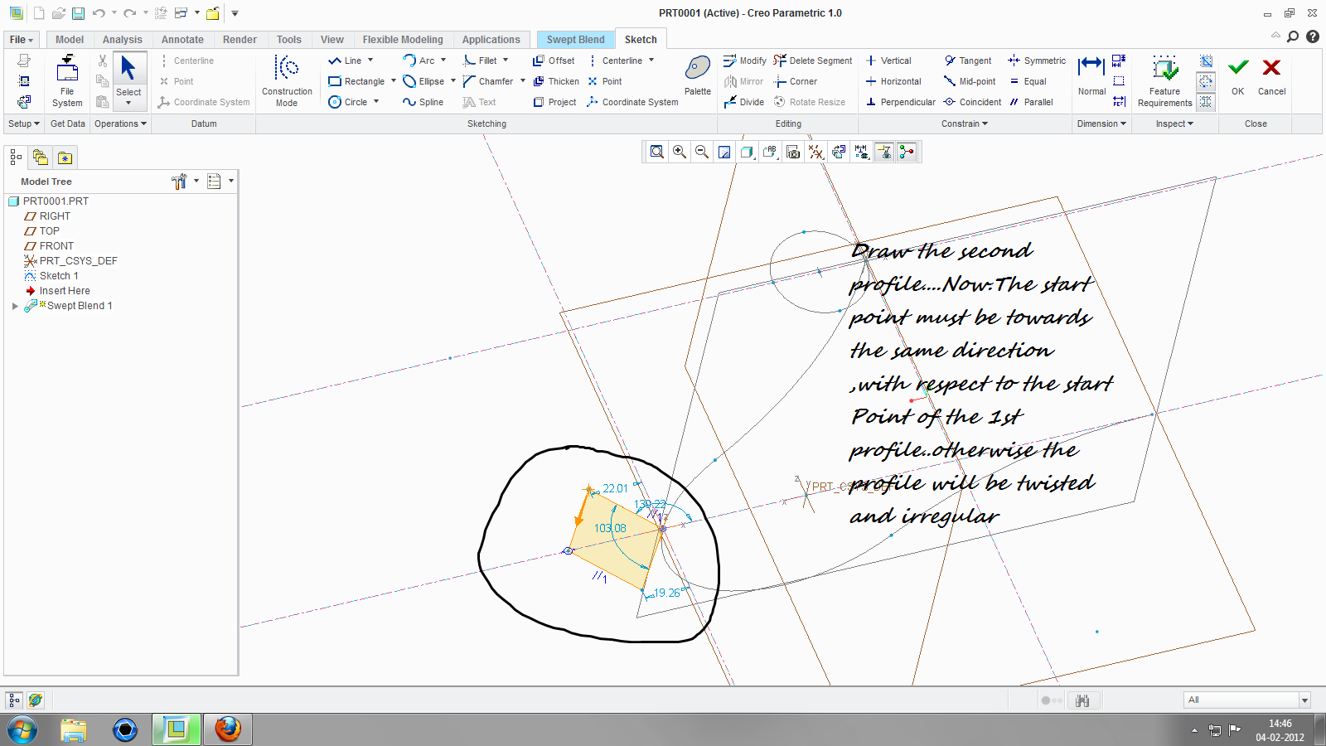Click the Palette icon
Viewport: 1326px width, 746px height.
(698, 75)
